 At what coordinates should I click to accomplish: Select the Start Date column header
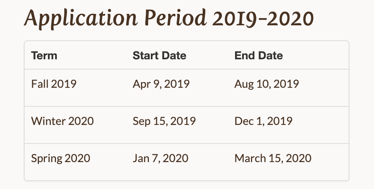159,55
